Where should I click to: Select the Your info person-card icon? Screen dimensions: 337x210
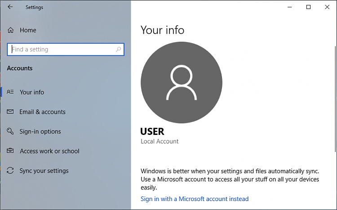10,92
